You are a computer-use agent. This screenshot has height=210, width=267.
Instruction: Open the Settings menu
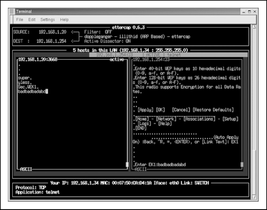48,20
